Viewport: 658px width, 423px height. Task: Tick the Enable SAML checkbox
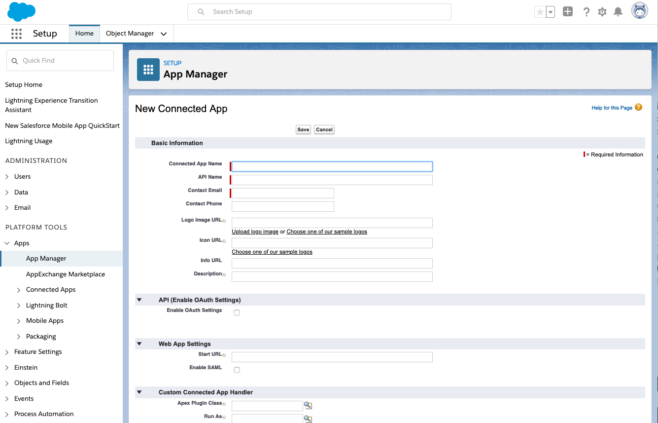click(x=237, y=370)
